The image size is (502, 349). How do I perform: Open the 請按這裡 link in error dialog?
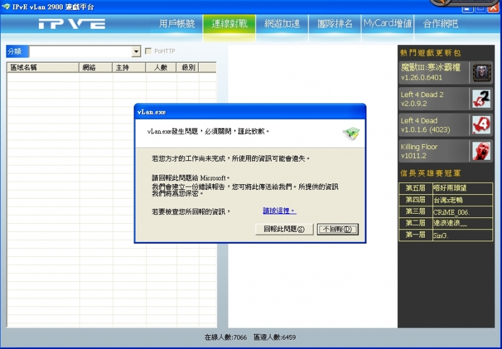(279, 211)
